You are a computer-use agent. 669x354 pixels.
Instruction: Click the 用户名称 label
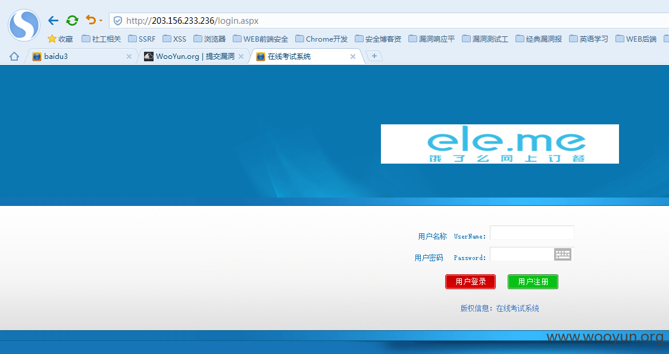coord(432,236)
